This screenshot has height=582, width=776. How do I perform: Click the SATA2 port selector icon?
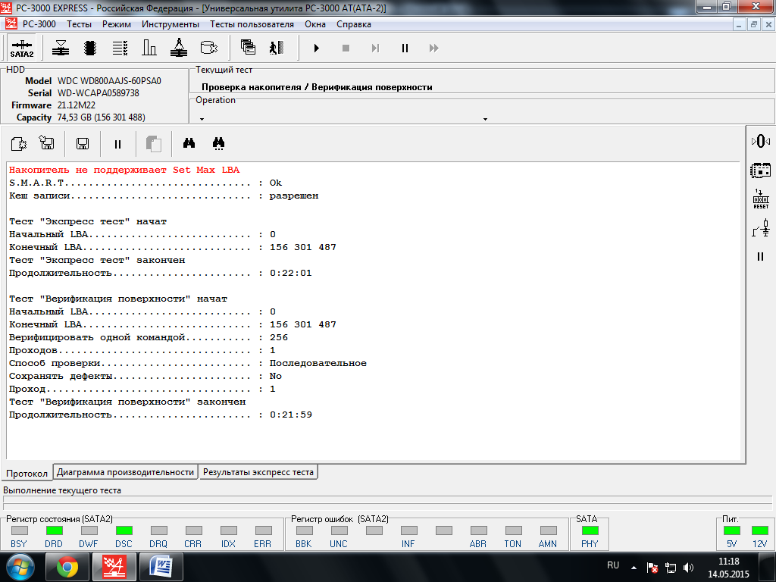[x=22, y=48]
